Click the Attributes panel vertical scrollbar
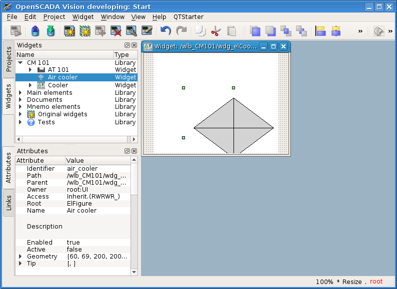Screen dimensions: 397x289 pyautogui.click(x=134, y=215)
